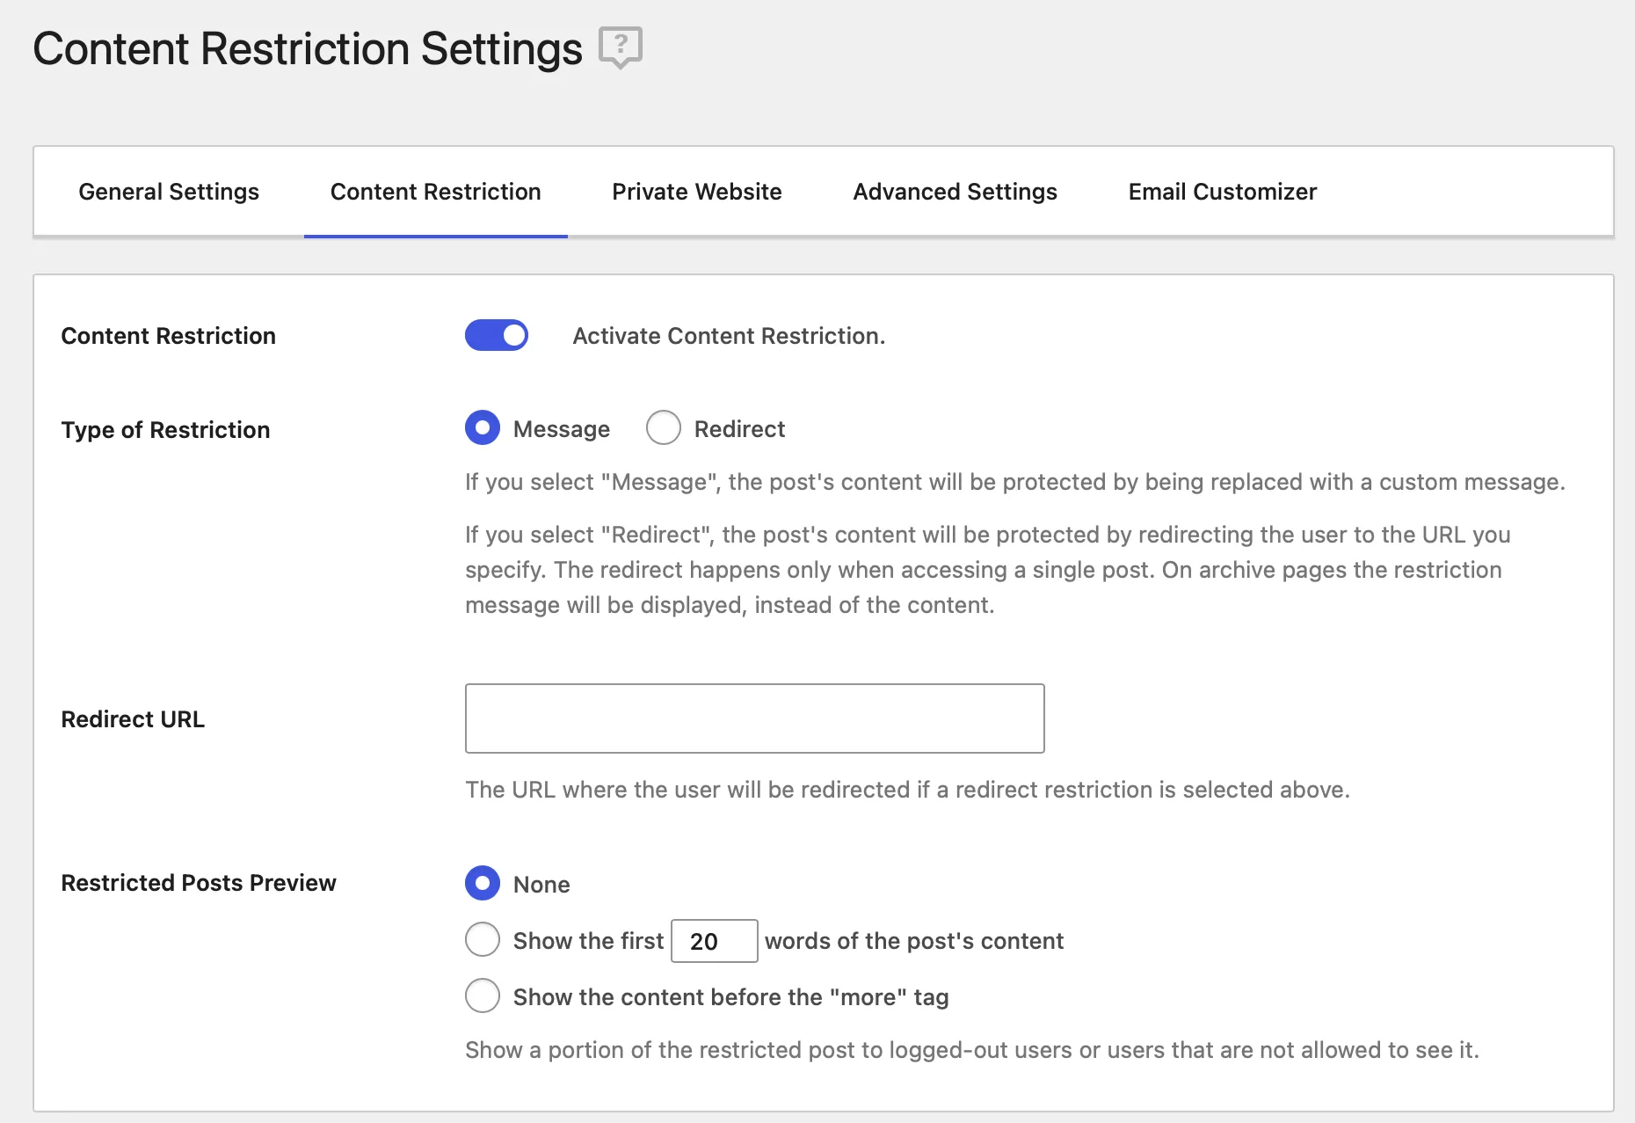Click the 'Activate Content Restriction.' label text
1635x1123 pixels.
(x=729, y=336)
